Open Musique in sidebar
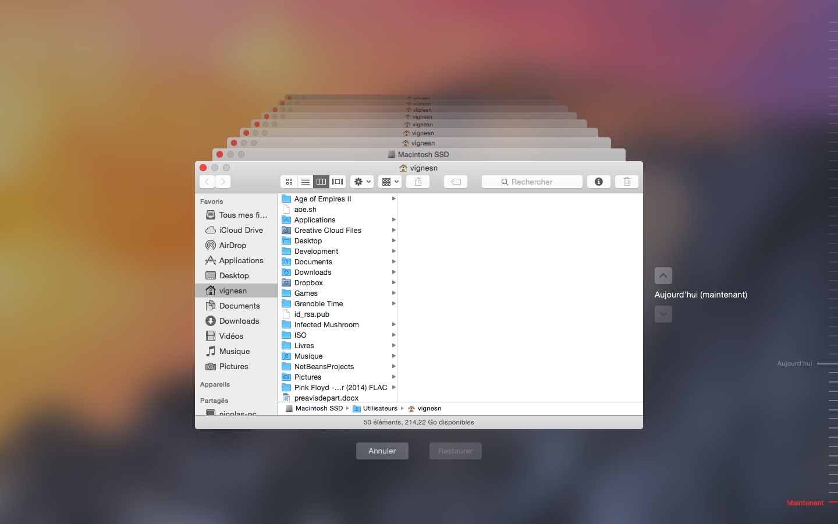Screen dimensions: 838x524 (236, 351)
